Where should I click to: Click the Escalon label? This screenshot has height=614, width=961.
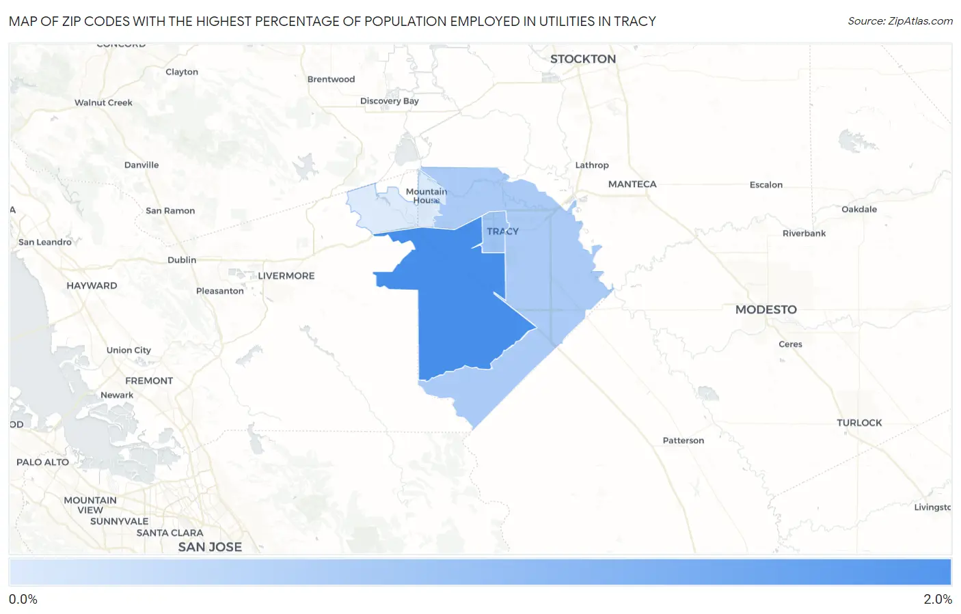click(766, 185)
